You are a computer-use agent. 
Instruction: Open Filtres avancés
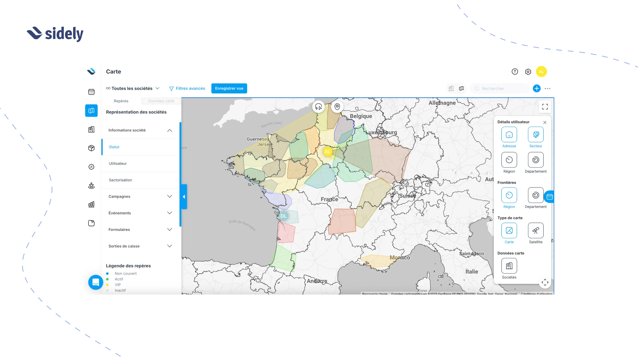pyautogui.click(x=187, y=88)
